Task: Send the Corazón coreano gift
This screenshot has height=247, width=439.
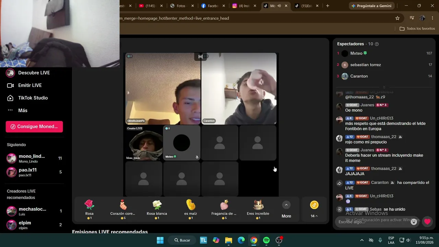Action: point(123,209)
